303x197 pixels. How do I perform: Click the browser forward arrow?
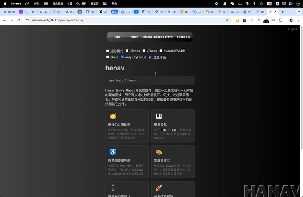tap(12, 20)
